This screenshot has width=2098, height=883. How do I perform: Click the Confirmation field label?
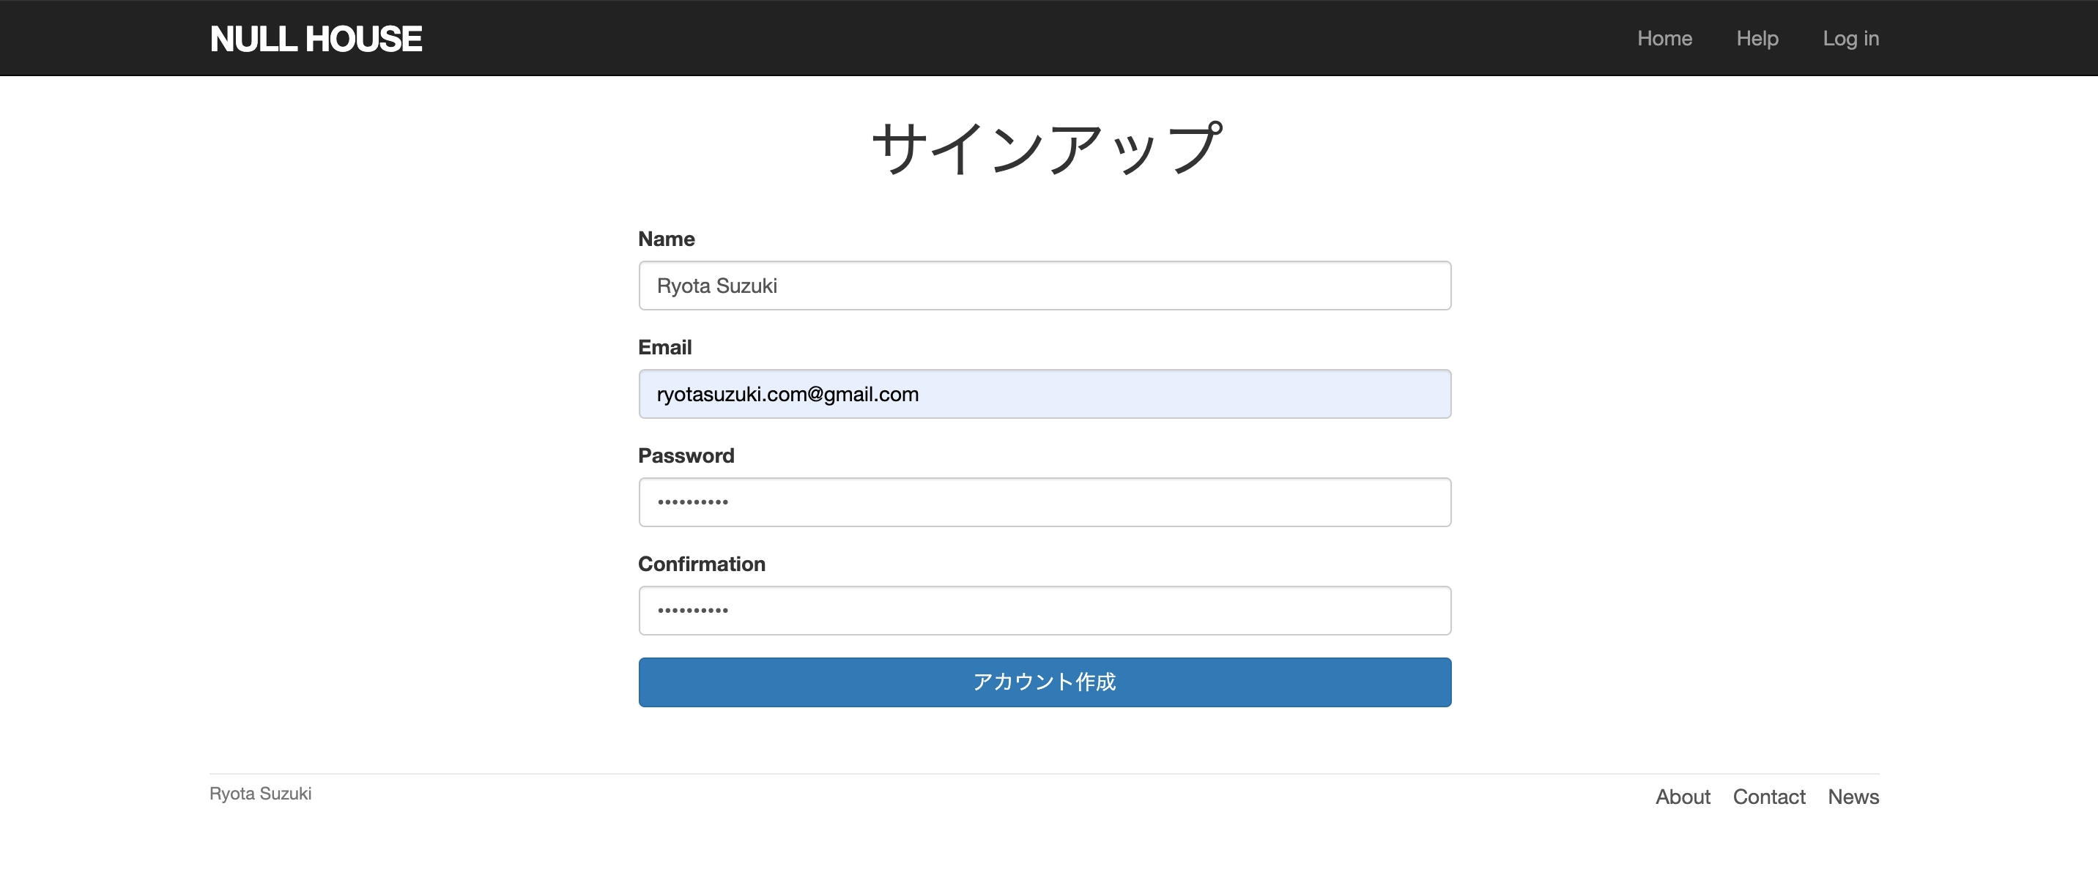tap(701, 563)
